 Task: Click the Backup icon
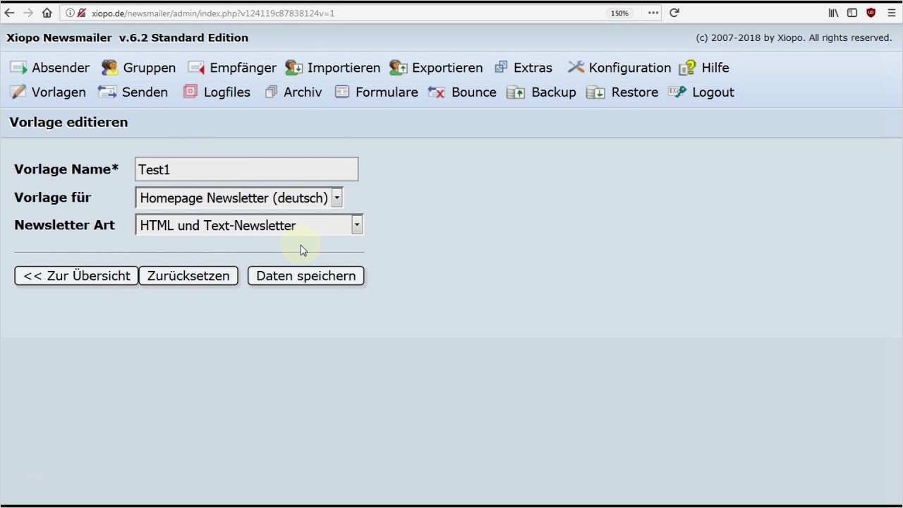coord(516,92)
